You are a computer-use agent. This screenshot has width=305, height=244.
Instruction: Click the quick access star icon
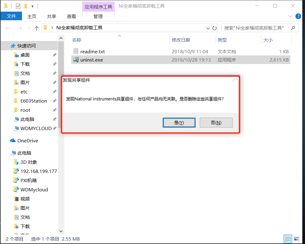coord(13,46)
